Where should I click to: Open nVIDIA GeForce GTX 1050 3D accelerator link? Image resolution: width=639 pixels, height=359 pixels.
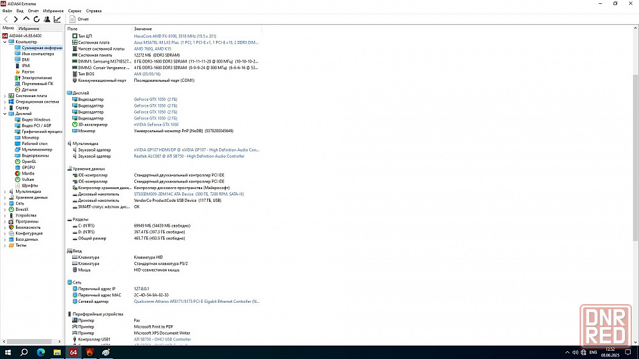tap(156, 125)
